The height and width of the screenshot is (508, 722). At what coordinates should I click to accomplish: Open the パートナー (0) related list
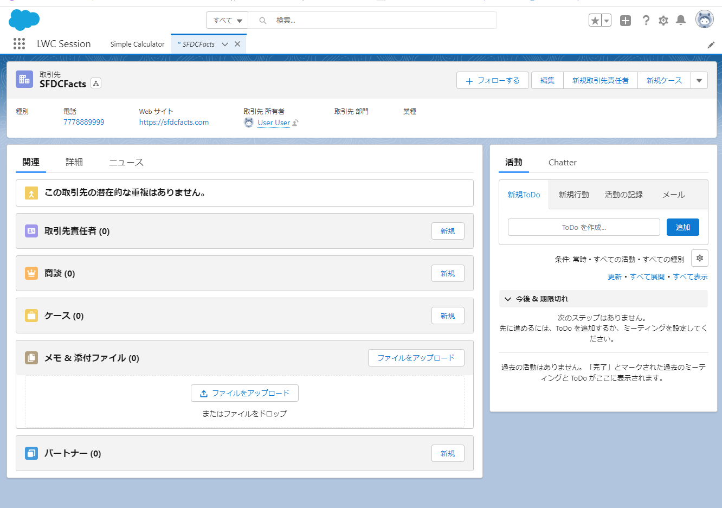[73, 453]
